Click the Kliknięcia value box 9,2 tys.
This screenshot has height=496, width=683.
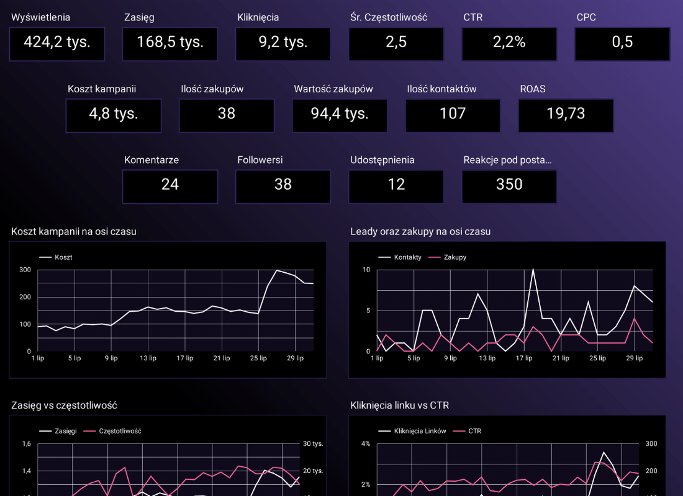(x=283, y=43)
